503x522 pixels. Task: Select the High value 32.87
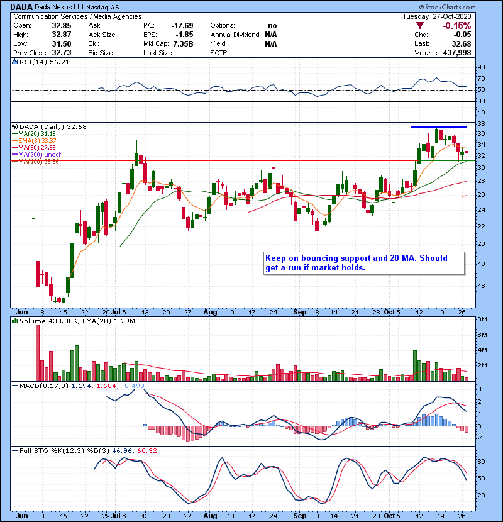tap(62, 35)
